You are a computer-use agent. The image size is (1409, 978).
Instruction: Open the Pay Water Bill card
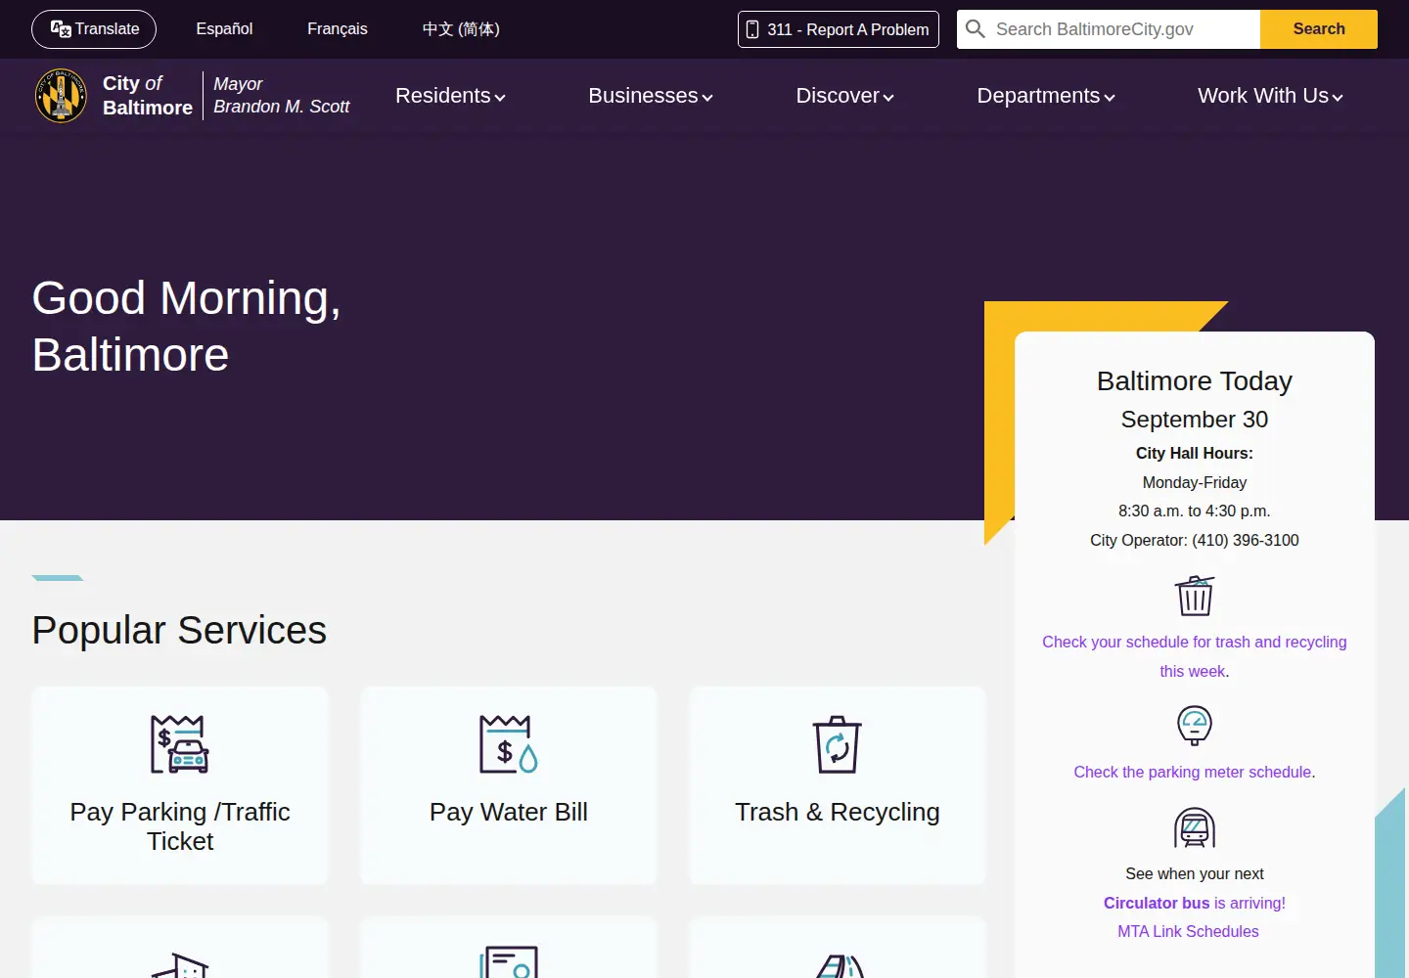(509, 785)
